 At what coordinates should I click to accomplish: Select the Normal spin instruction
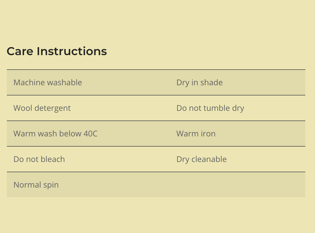coord(36,185)
